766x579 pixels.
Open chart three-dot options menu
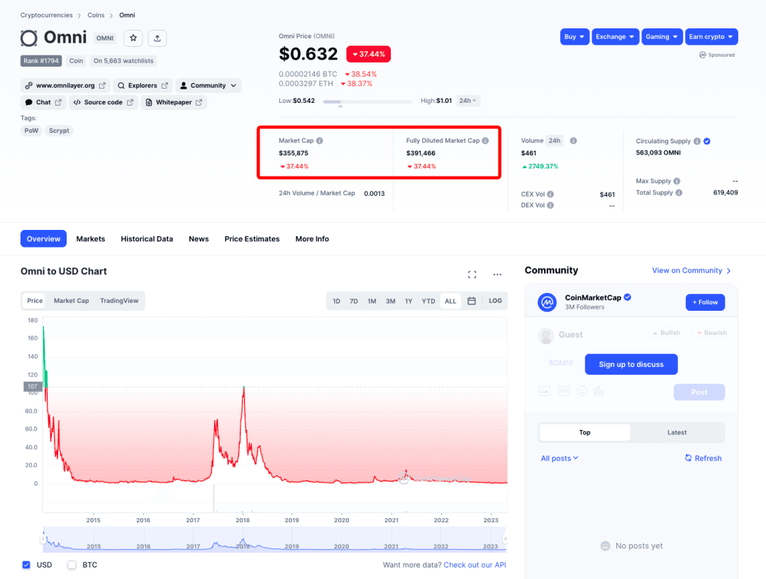497,275
